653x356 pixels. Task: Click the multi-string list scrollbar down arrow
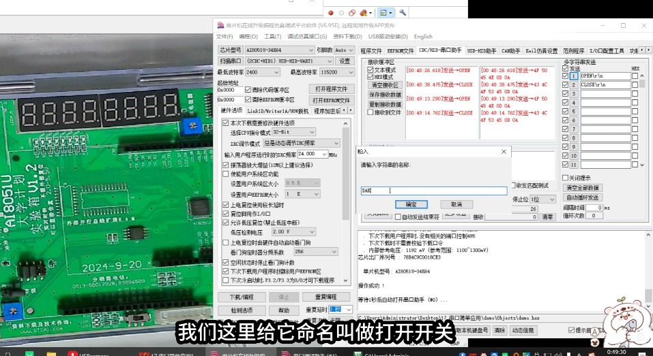pos(642,165)
